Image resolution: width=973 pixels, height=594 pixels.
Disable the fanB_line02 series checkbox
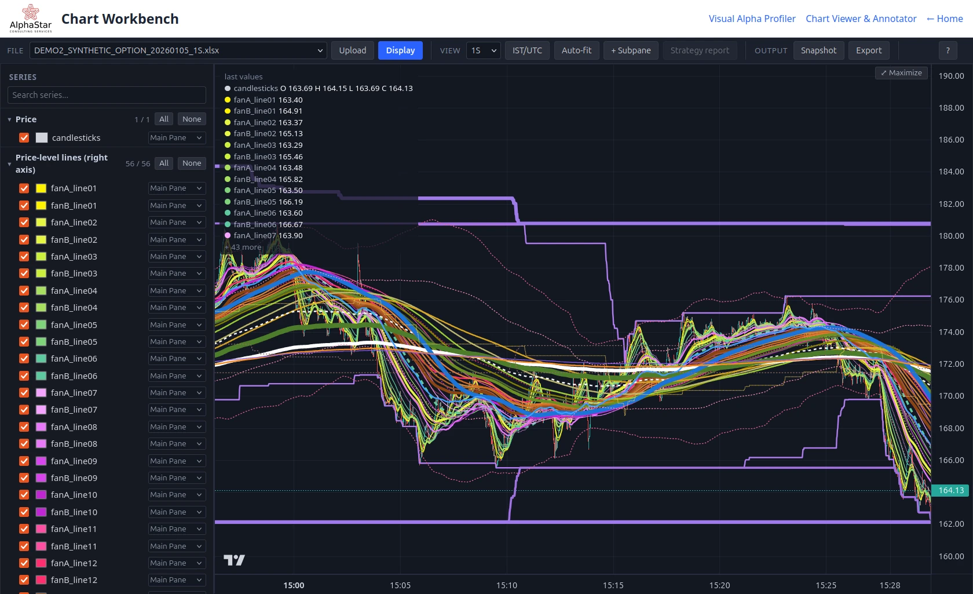[x=24, y=240]
